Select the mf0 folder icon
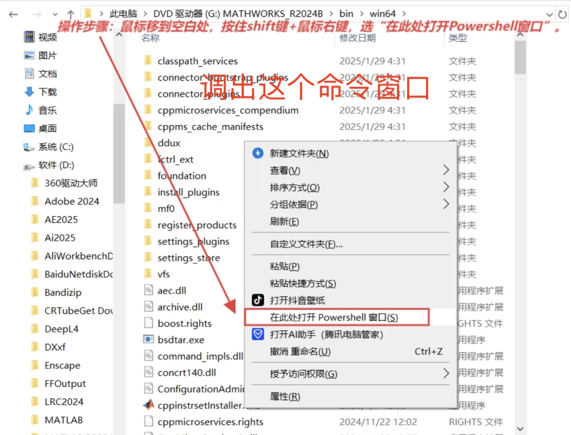 click(x=148, y=208)
